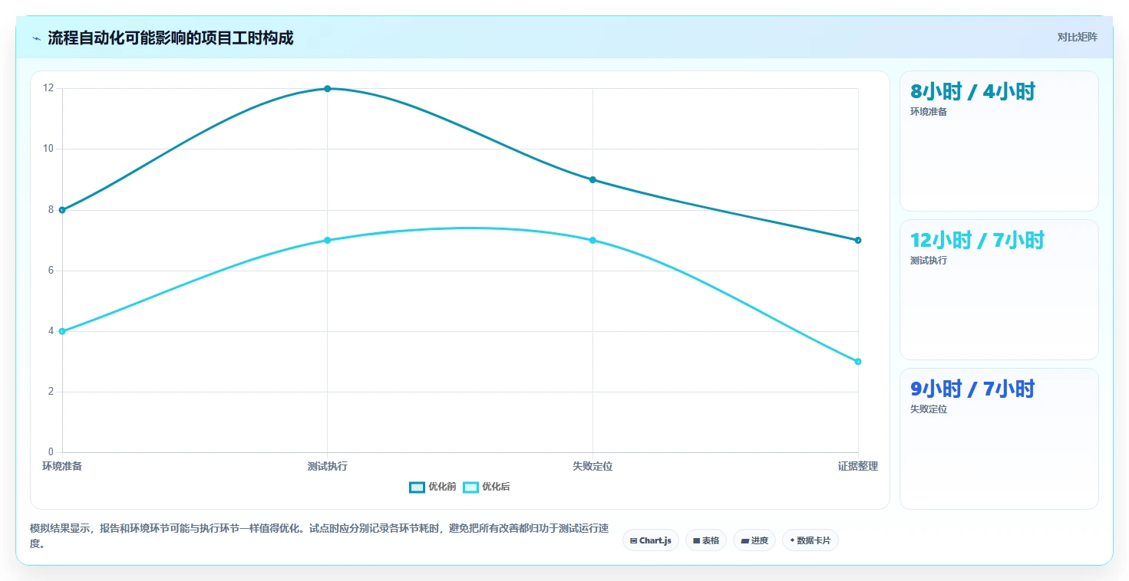Toggle the 优化后 legend entry
The height and width of the screenshot is (581, 1129).
(487, 487)
